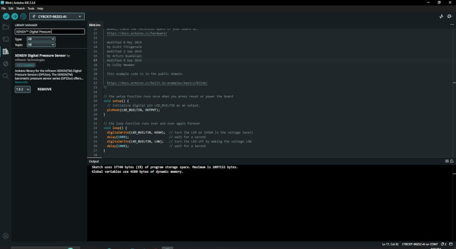Open the Sketch menu
This screenshot has height=249, width=456.
tap(21, 9)
